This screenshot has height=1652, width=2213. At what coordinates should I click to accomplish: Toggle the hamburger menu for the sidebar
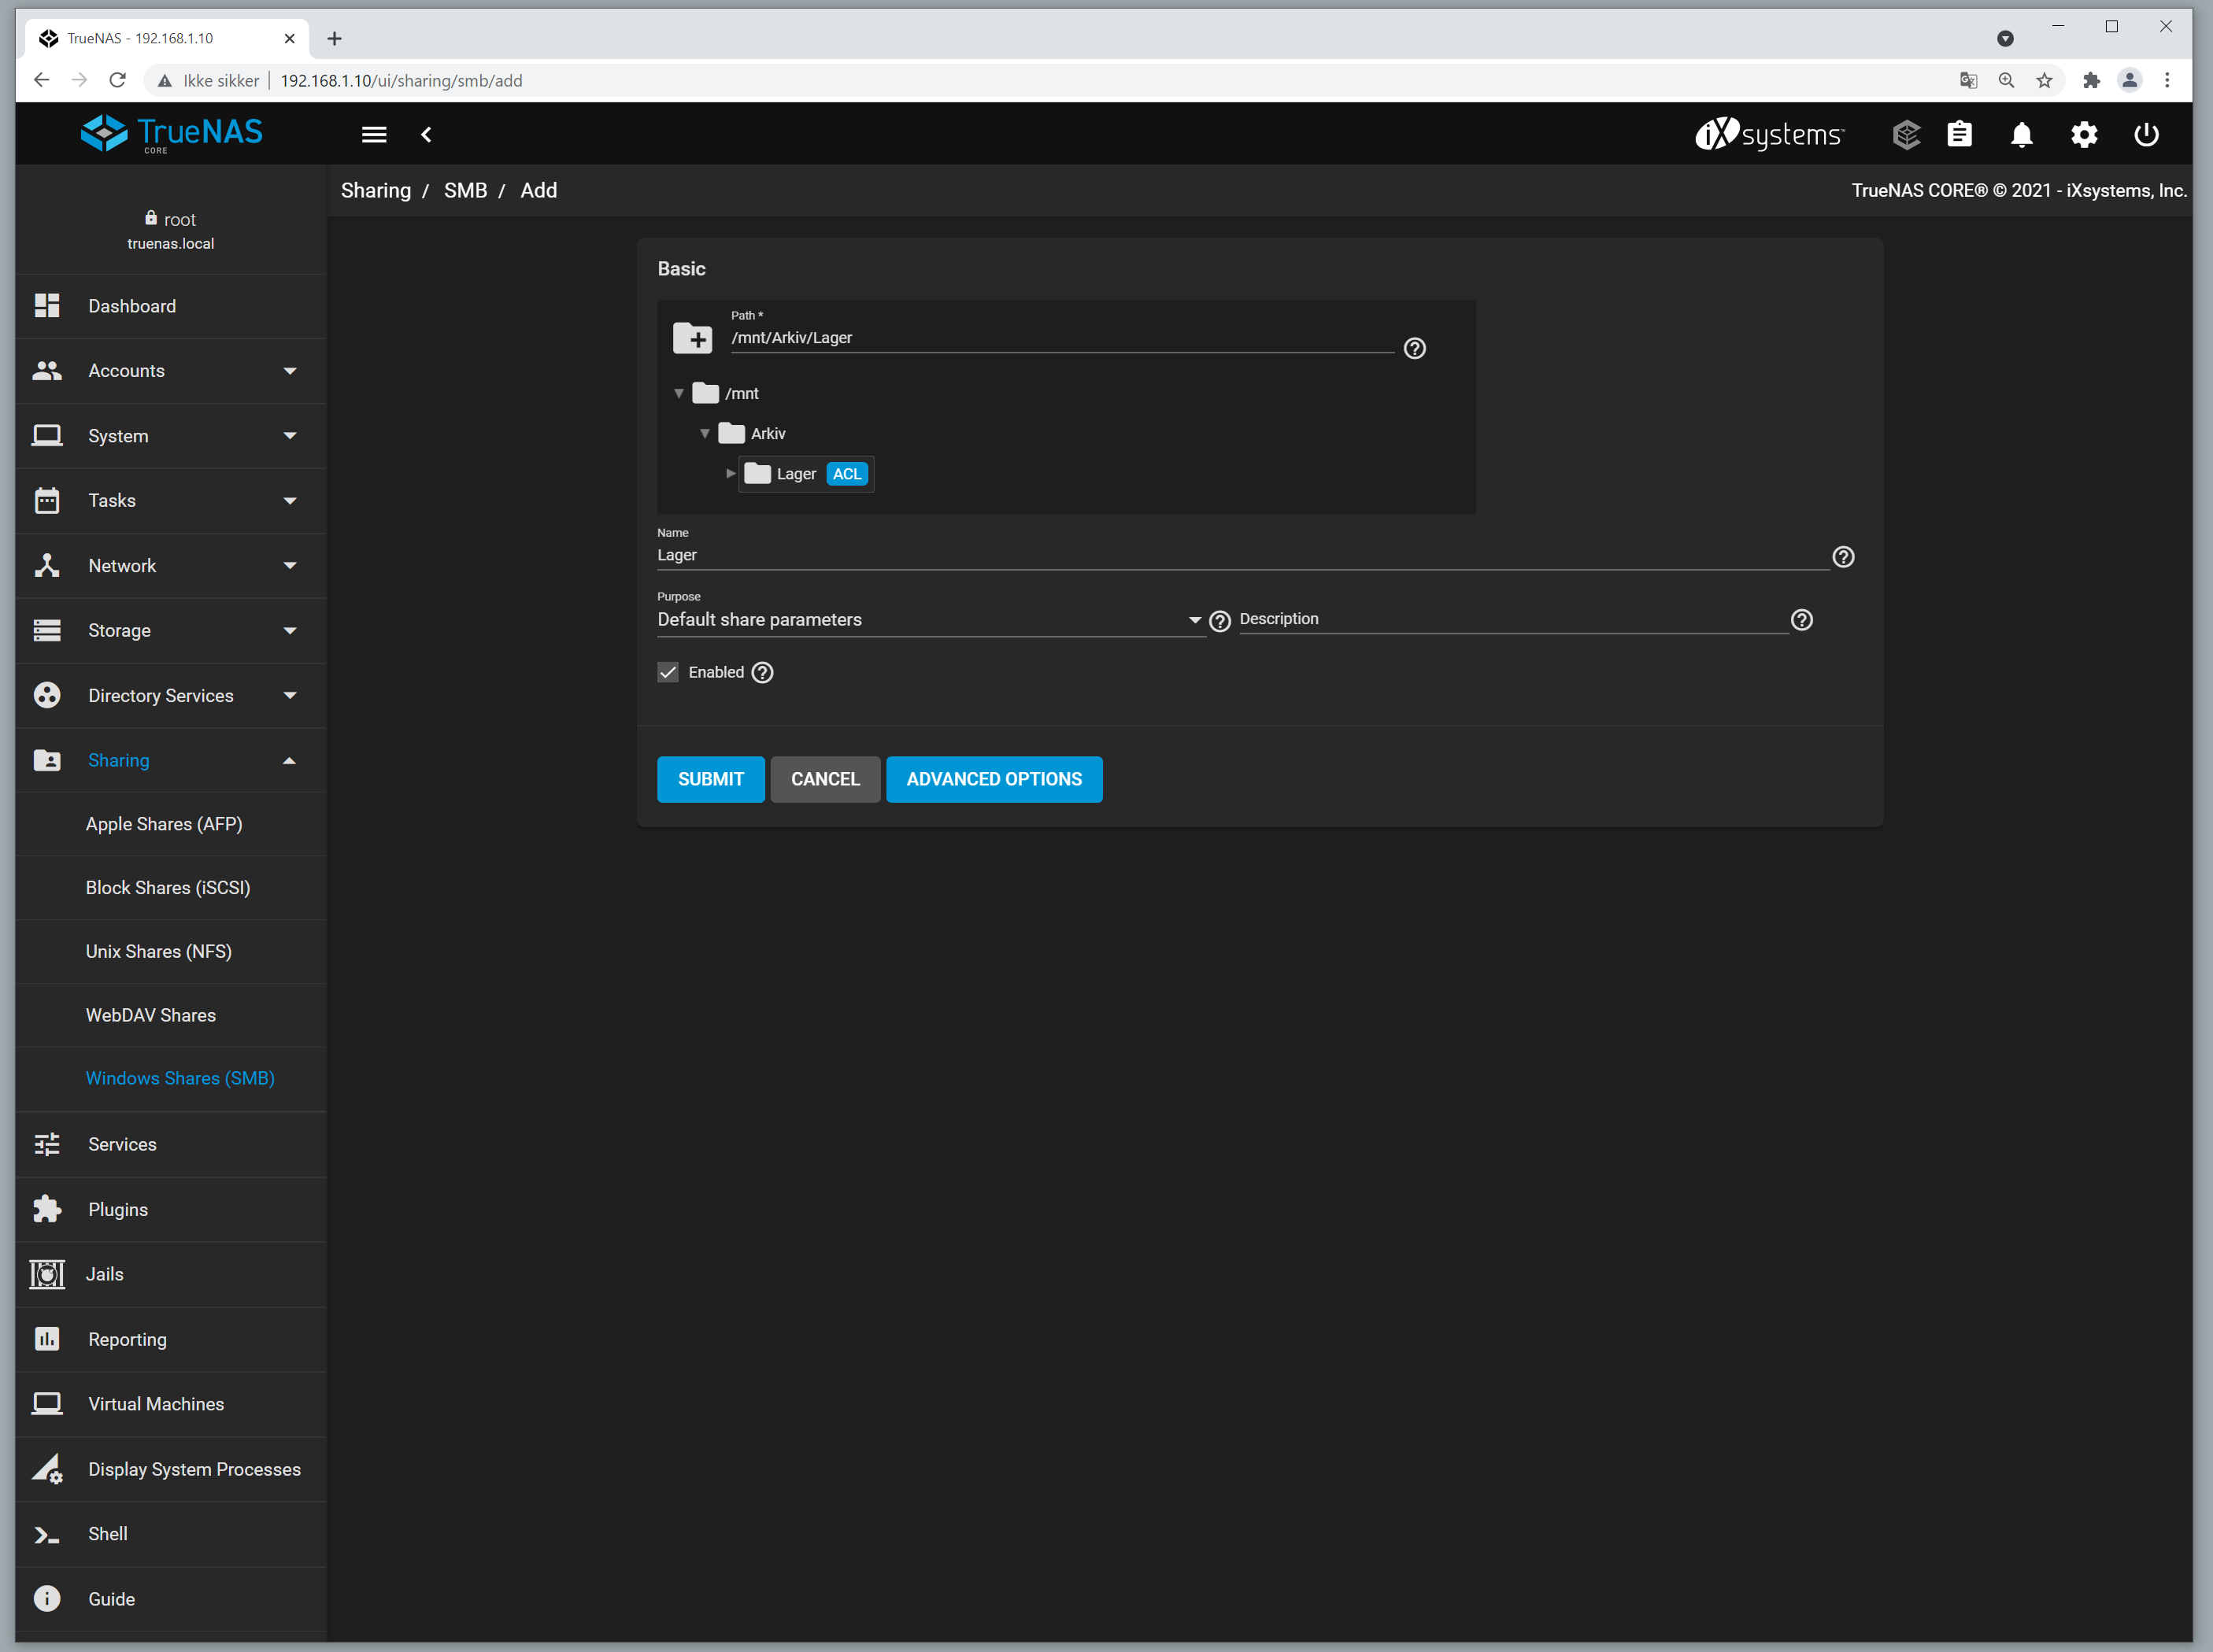374,134
